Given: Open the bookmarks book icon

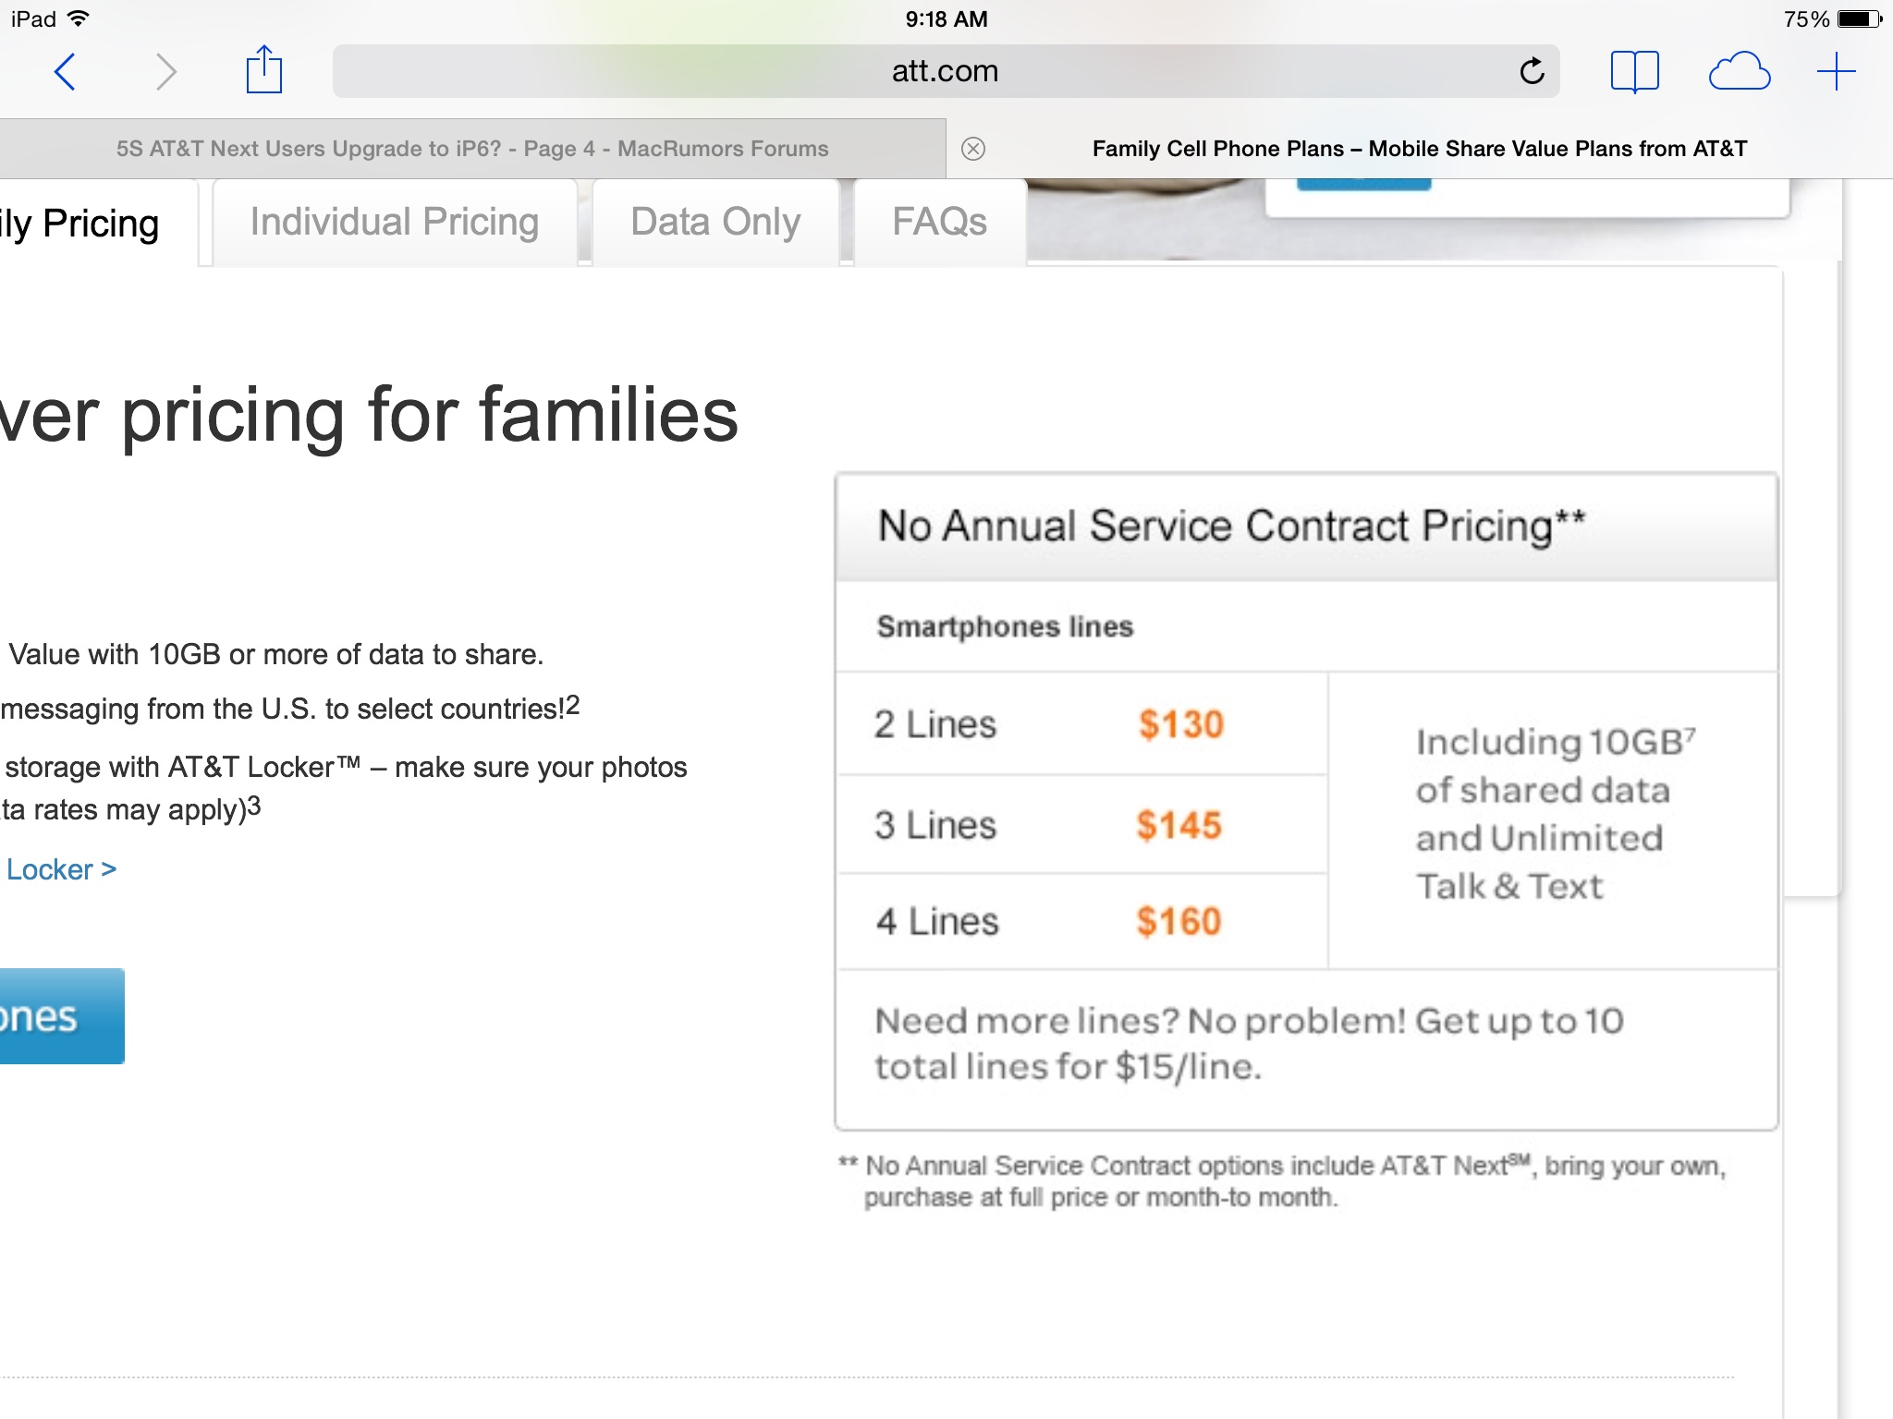Looking at the screenshot, I should (1634, 71).
